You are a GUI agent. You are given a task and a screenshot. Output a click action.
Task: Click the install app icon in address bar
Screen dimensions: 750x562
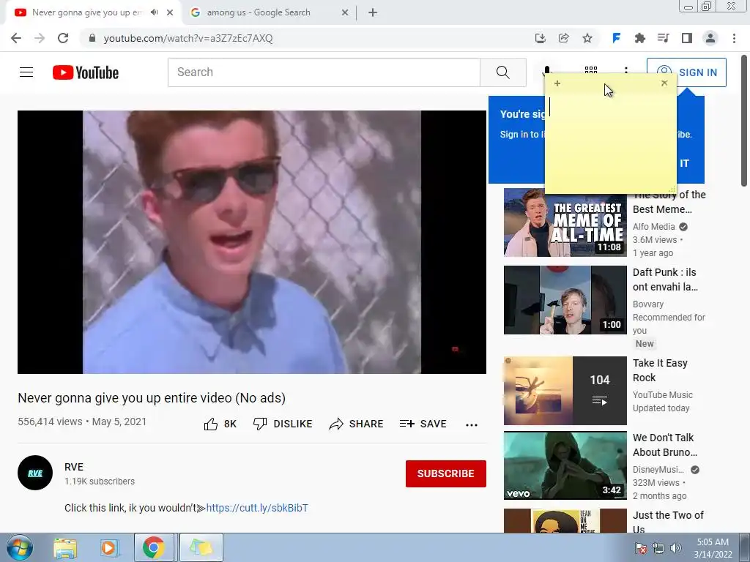click(x=540, y=38)
